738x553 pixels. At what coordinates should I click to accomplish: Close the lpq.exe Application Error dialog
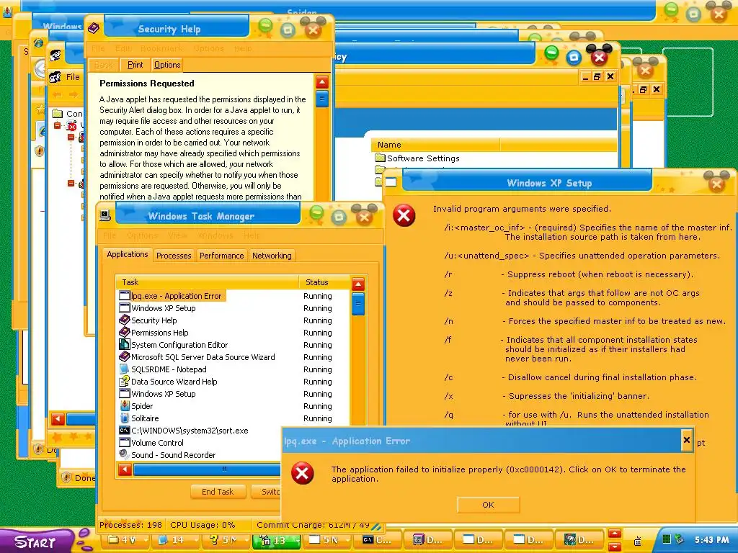687,440
